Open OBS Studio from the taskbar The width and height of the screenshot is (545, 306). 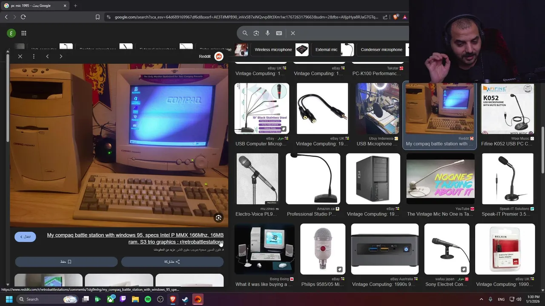pos(160,299)
